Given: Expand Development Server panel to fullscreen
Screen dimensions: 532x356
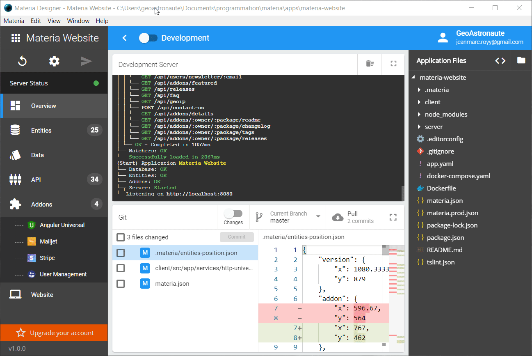Looking at the screenshot, I should coord(393,64).
